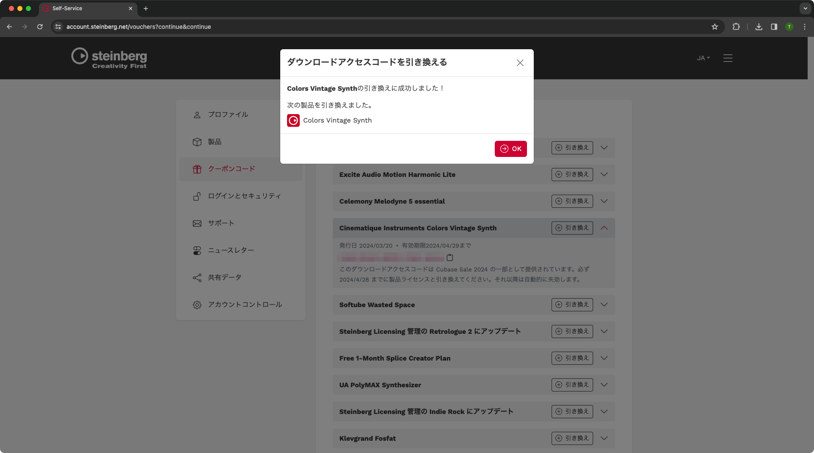Go back in the browser

9,27
